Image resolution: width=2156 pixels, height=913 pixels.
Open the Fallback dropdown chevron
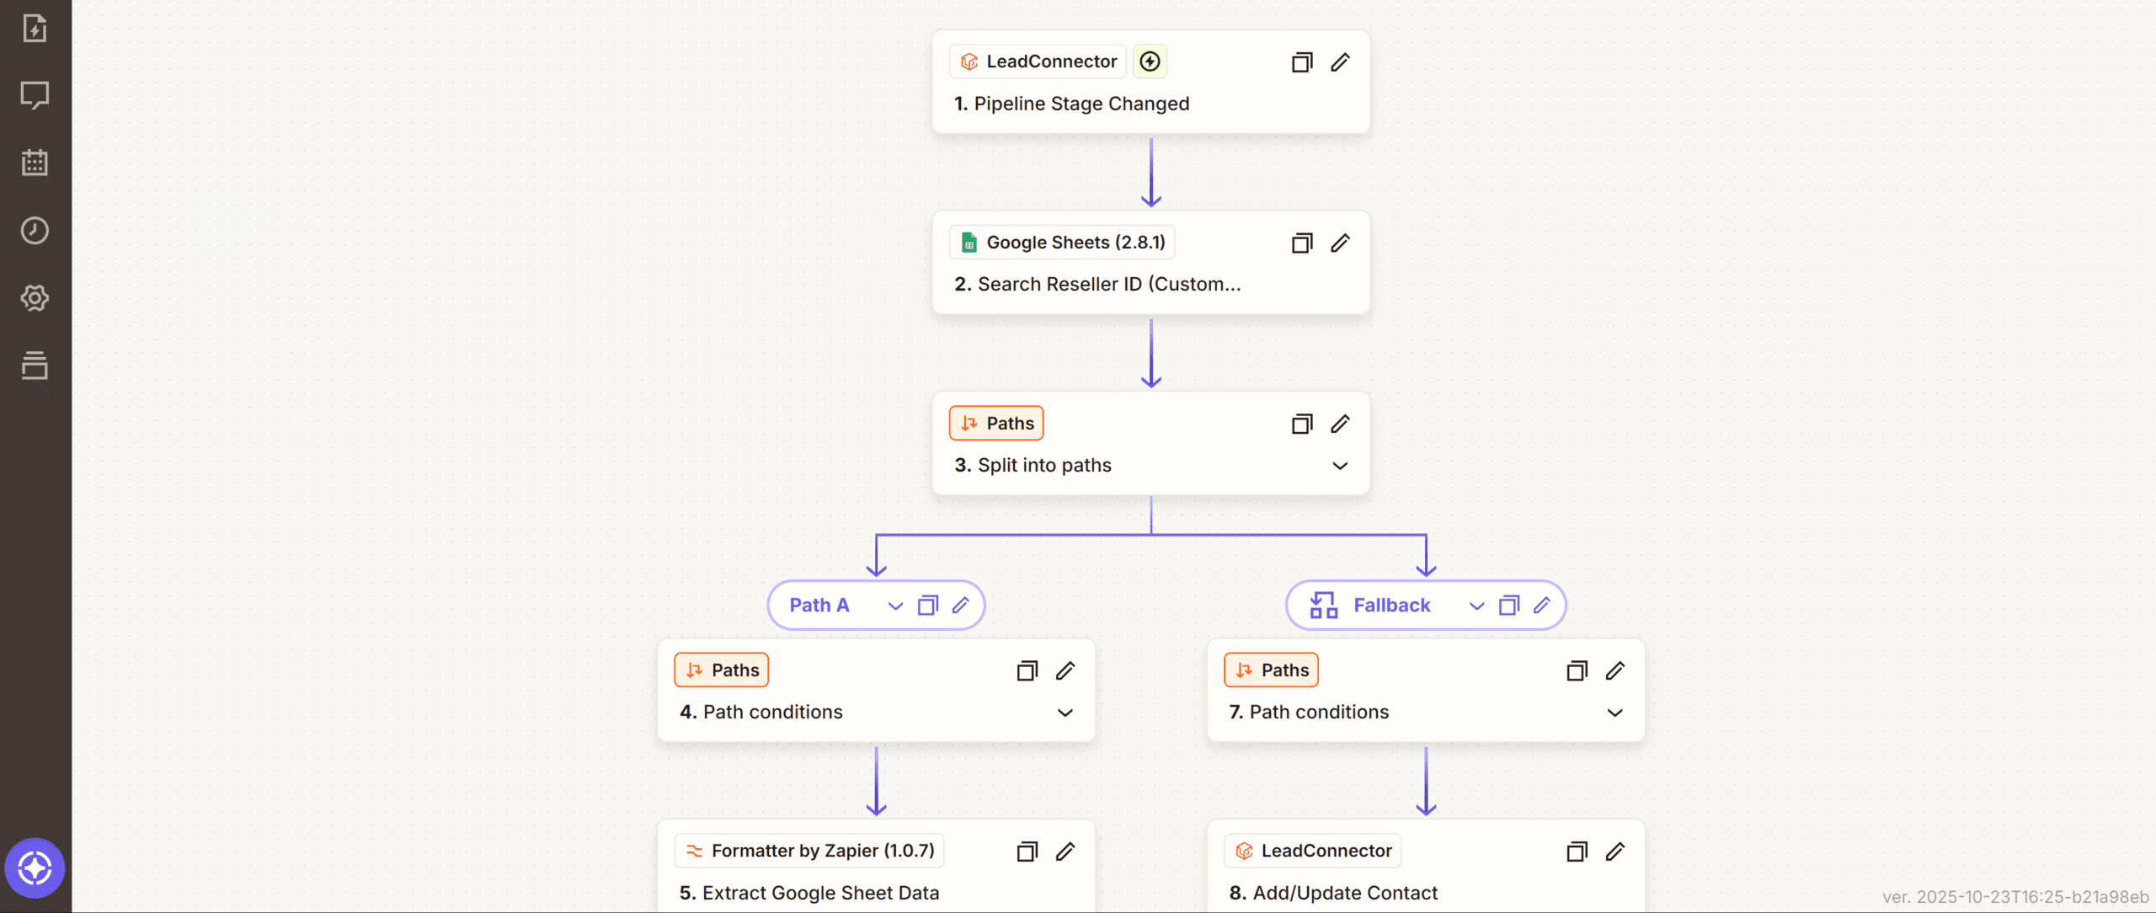(1476, 606)
